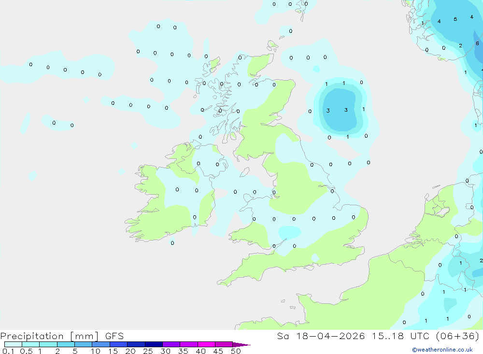Click the 'Precipitation [mm]' title text
Screen dimensions: 483x354
coord(49,336)
